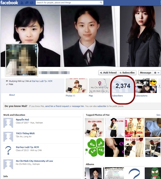This screenshot has width=161, height=179.
Task: Open the THCS Thống Nhất link
Action: pos(25,133)
